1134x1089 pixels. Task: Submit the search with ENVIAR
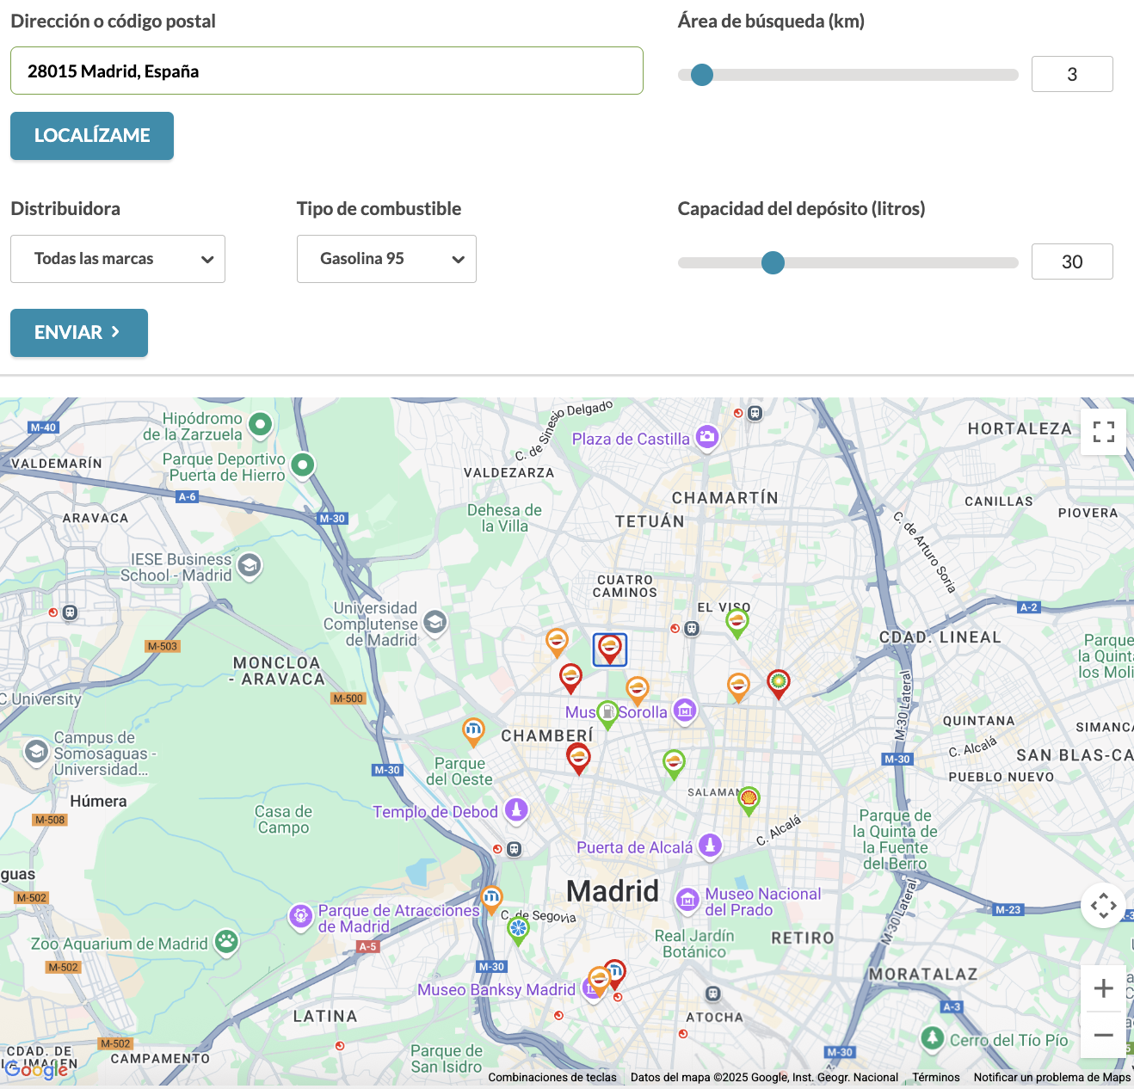click(x=79, y=333)
